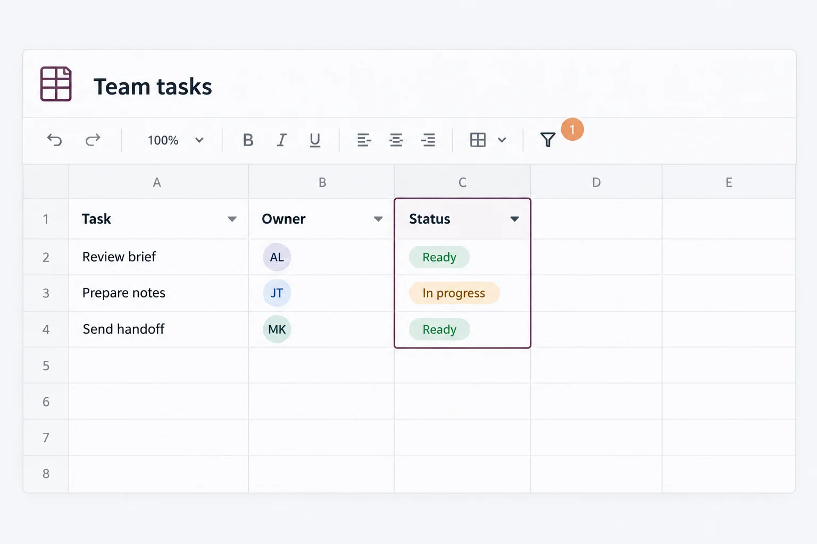Viewport: 817px width, 544px height.
Task: Click the filter funnel icon
Action: click(x=548, y=140)
